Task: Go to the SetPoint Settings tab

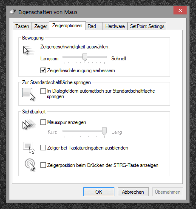Action: [x=147, y=26]
